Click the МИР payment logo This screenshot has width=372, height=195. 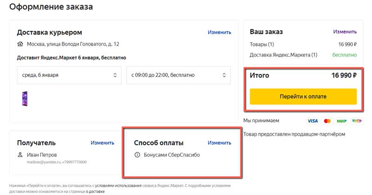click(x=342, y=121)
